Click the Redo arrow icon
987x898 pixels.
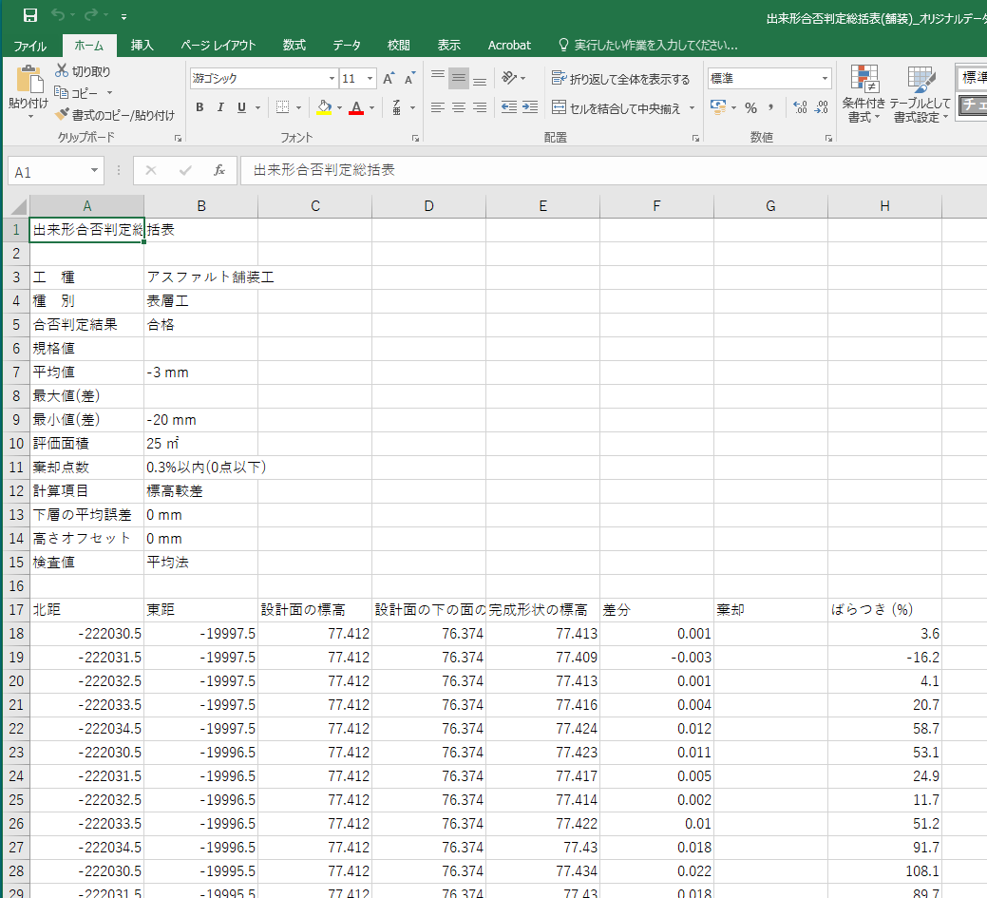click(91, 15)
